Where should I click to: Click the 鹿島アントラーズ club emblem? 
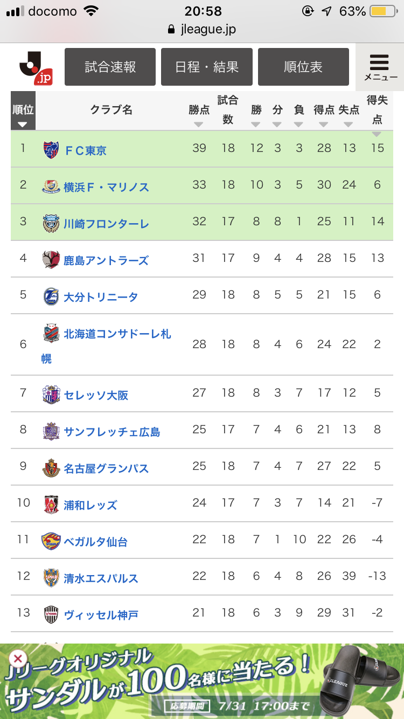51,260
